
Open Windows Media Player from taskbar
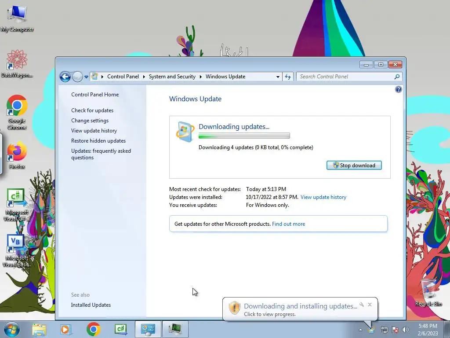[x=65, y=329]
